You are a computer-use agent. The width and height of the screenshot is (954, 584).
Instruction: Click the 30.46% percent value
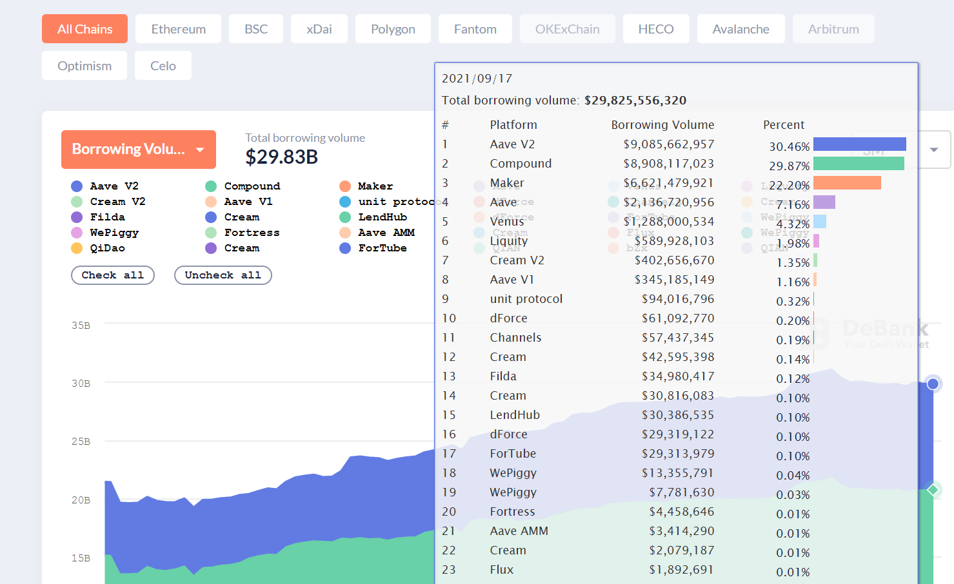point(790,147)
